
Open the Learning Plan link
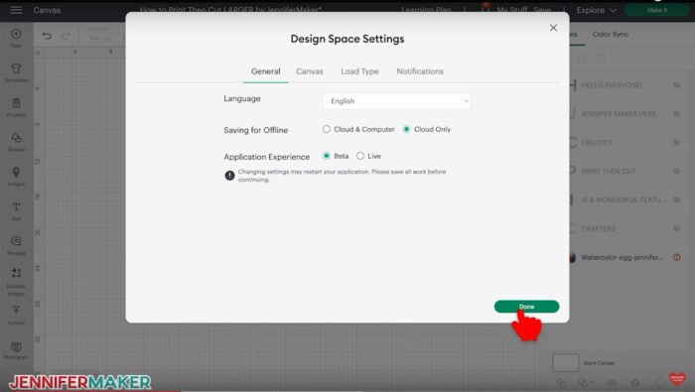[426, 10]
